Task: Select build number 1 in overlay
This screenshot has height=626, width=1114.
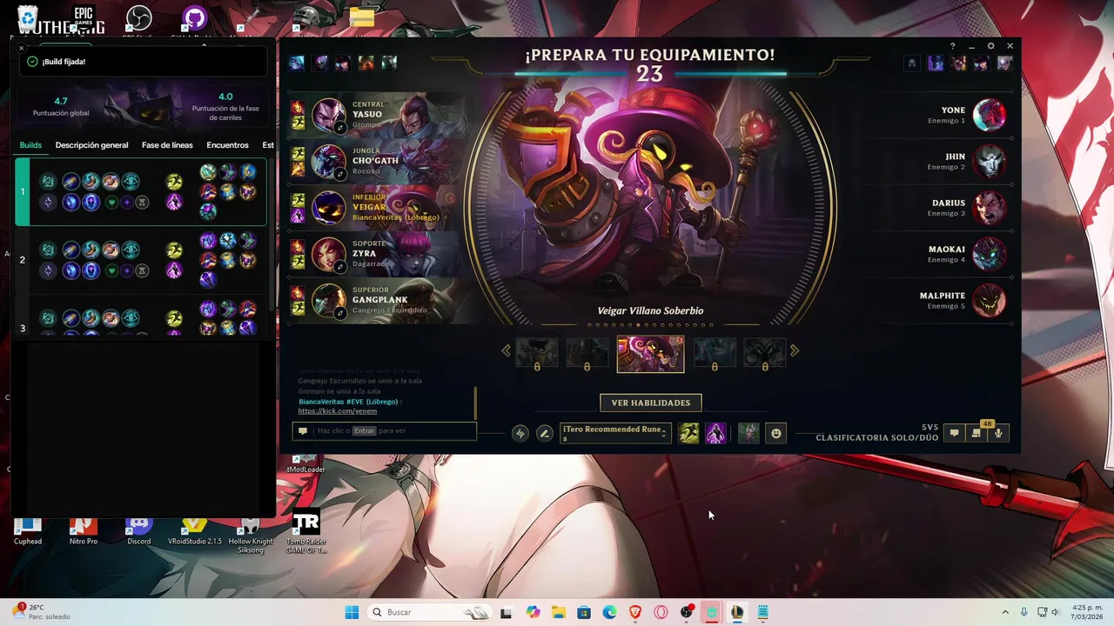Action: click(x=141, y=191)
